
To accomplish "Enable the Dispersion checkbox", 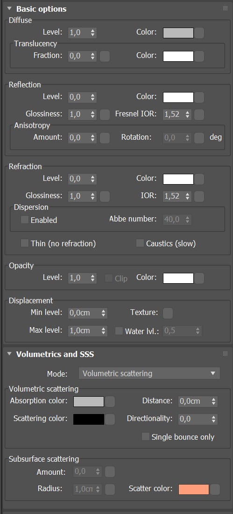I will (25, 220).
